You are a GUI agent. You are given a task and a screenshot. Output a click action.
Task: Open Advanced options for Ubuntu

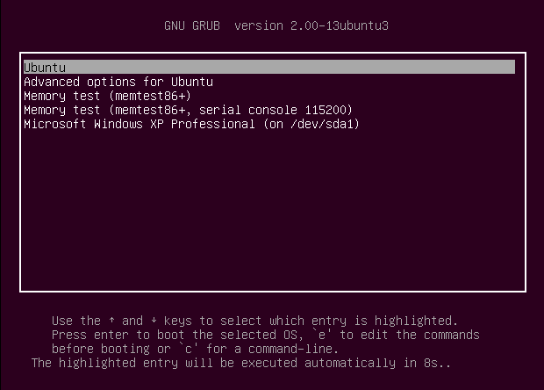click(x=118, y=82)
